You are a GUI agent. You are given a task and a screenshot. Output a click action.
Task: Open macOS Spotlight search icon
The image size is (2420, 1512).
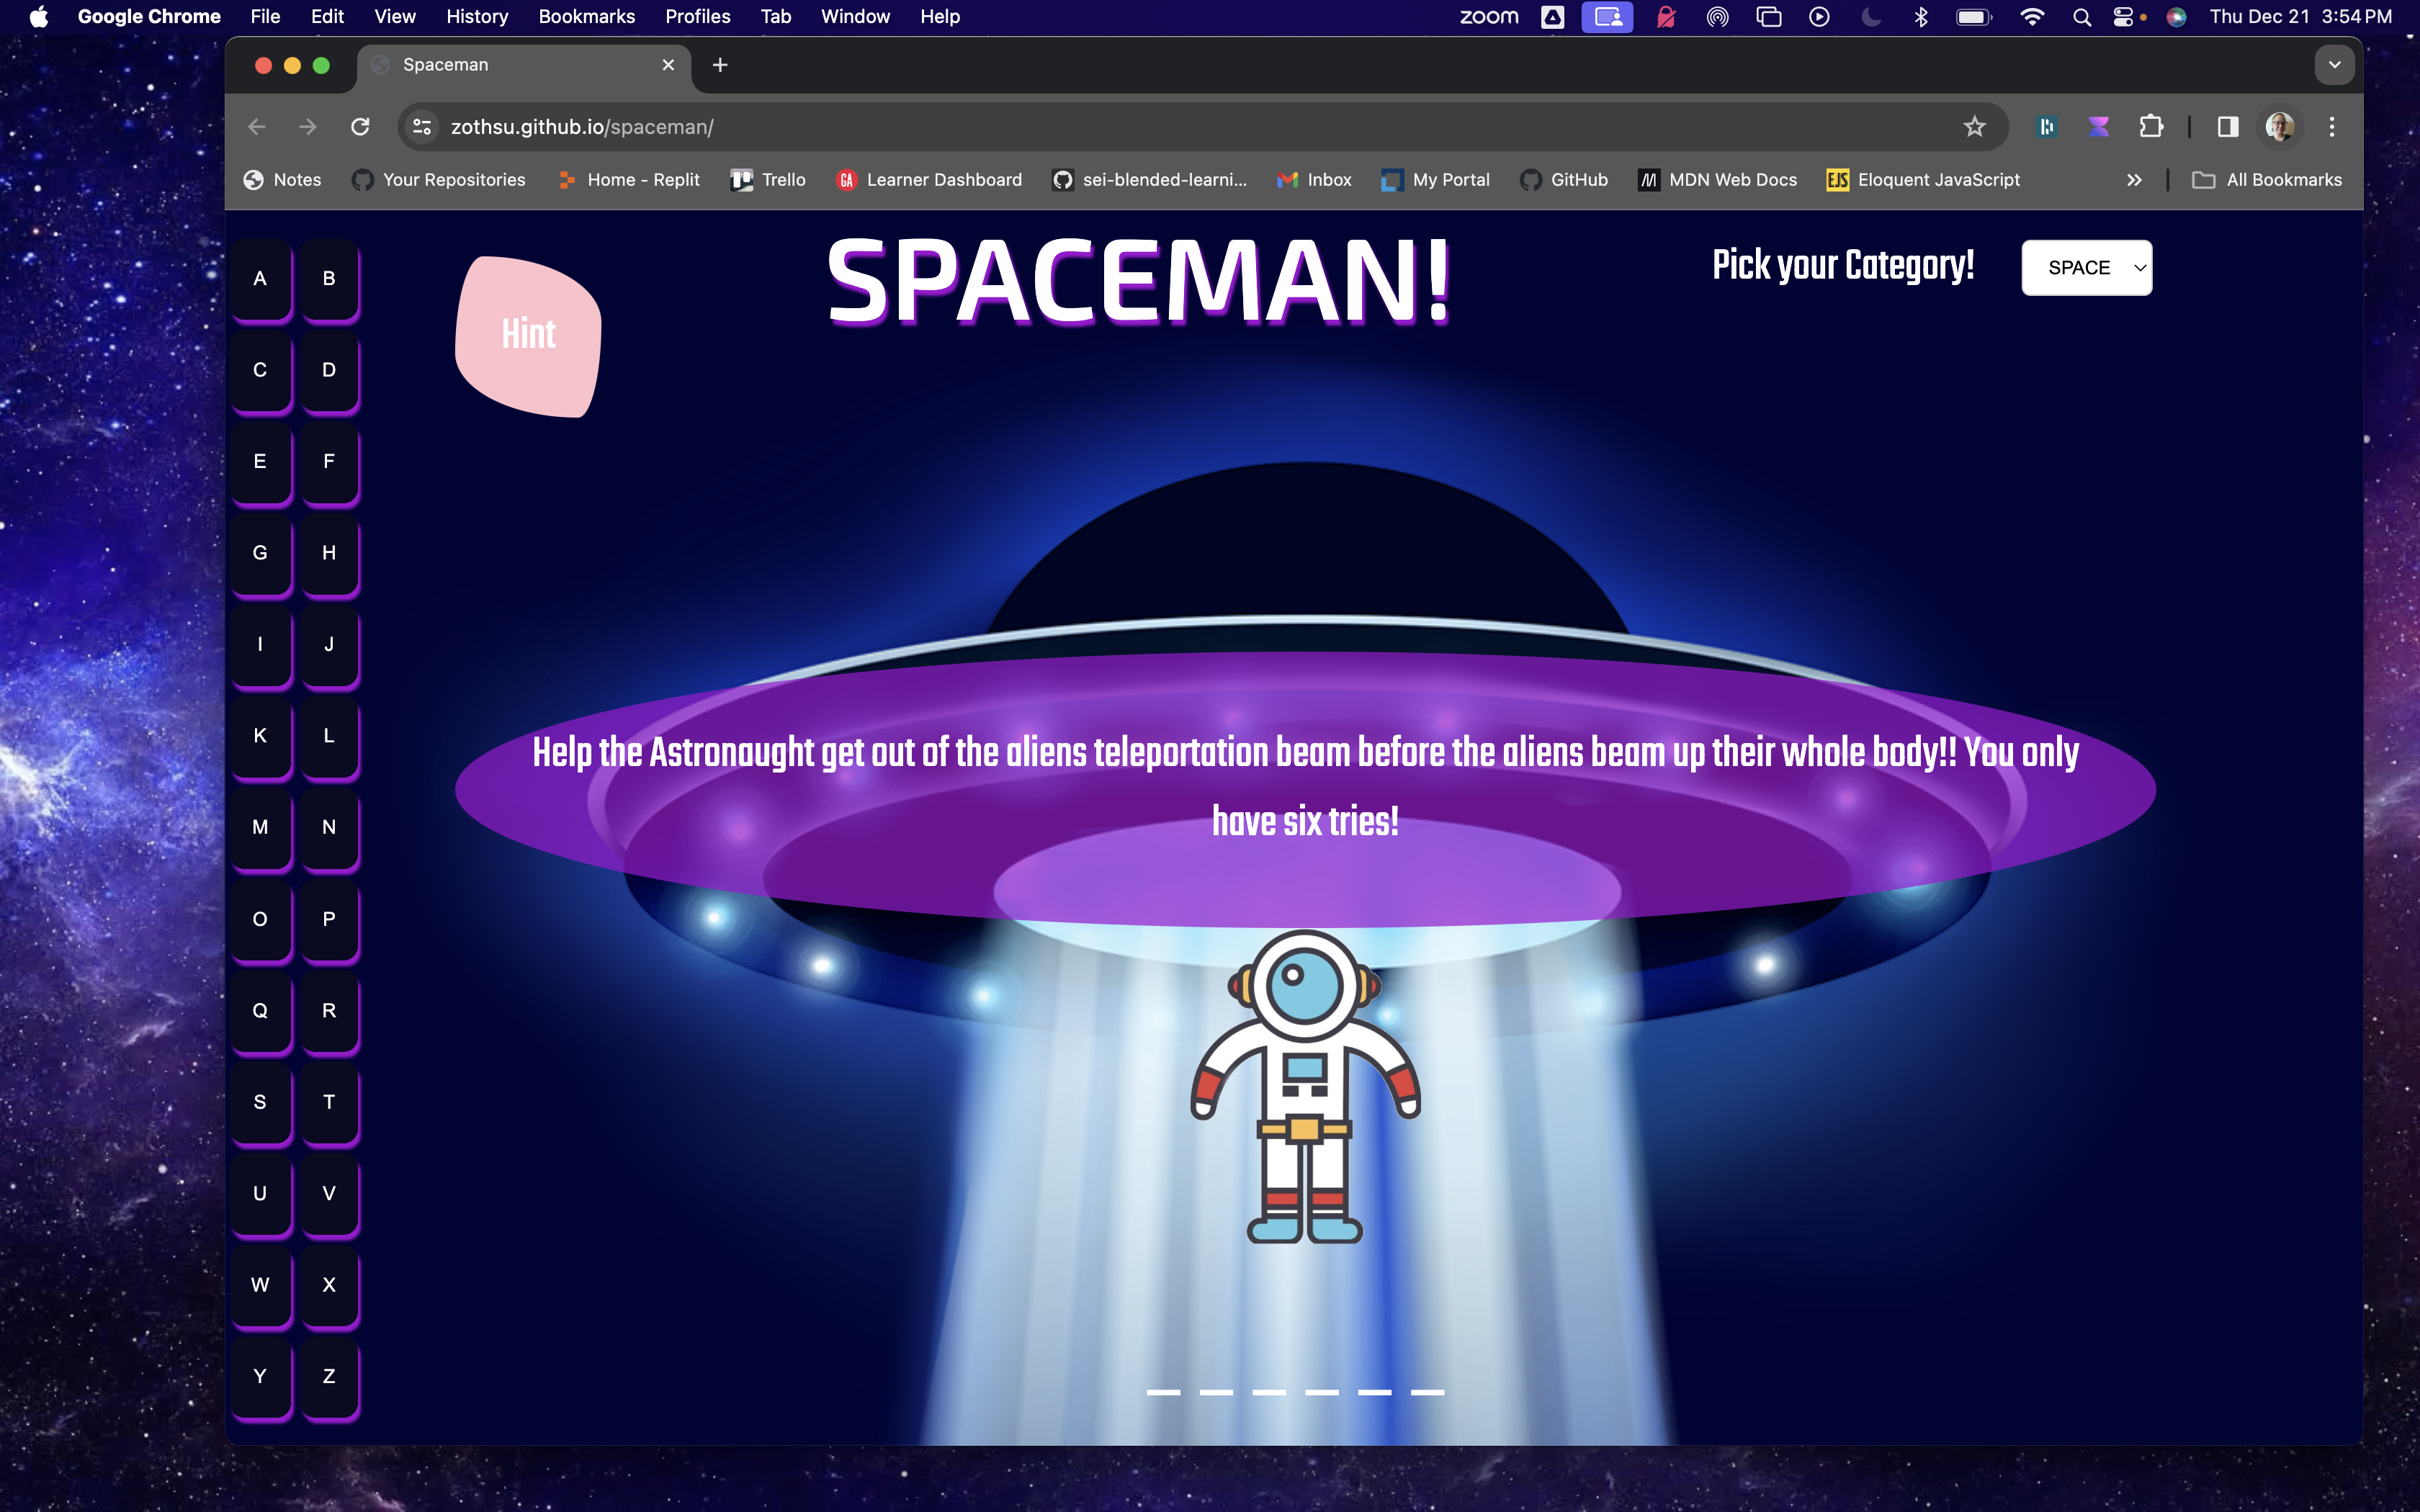tap(2082, 17)
